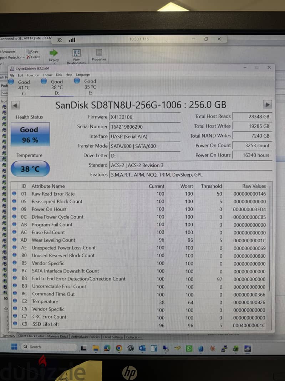This screenshot has width=285, height=381.
Task: Show the previous disk with the left arrow
Action: click(x=16, y=105)
